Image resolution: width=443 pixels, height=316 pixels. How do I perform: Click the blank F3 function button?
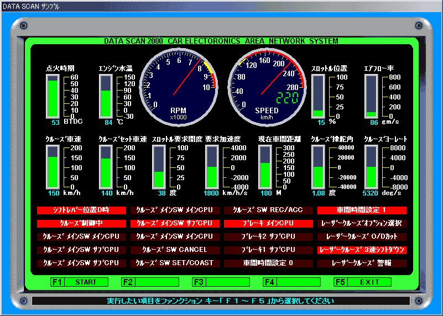[221, 282]
